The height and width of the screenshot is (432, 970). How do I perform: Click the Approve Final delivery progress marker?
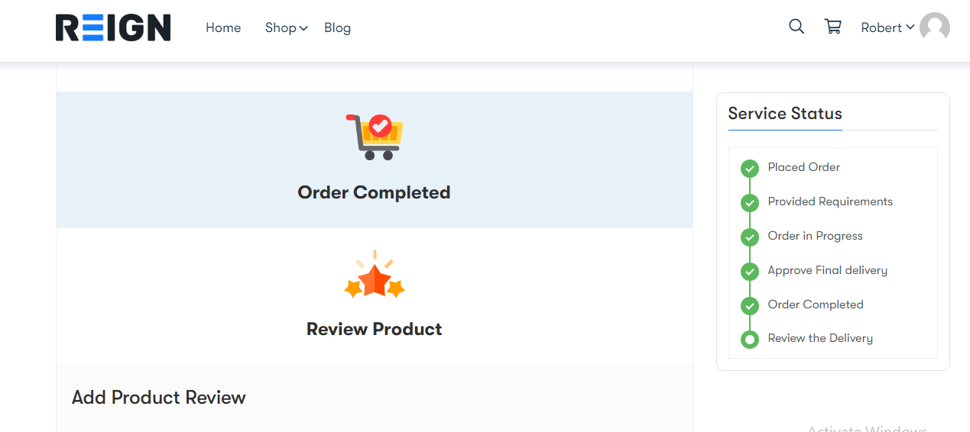[750, 271]
